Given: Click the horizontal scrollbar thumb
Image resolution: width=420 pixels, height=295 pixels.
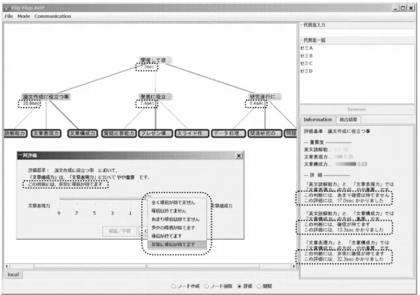Looking at the screenshot, I should (147, 267).
